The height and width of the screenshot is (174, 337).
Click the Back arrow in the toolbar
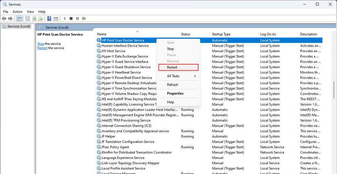pos(4,19)
